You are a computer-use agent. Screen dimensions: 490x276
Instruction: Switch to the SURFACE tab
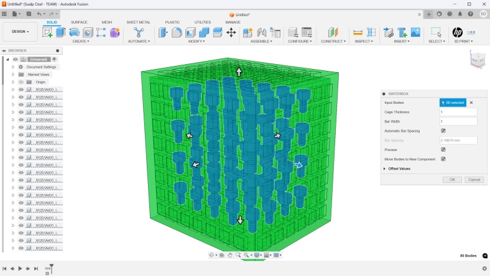(79, 22)
